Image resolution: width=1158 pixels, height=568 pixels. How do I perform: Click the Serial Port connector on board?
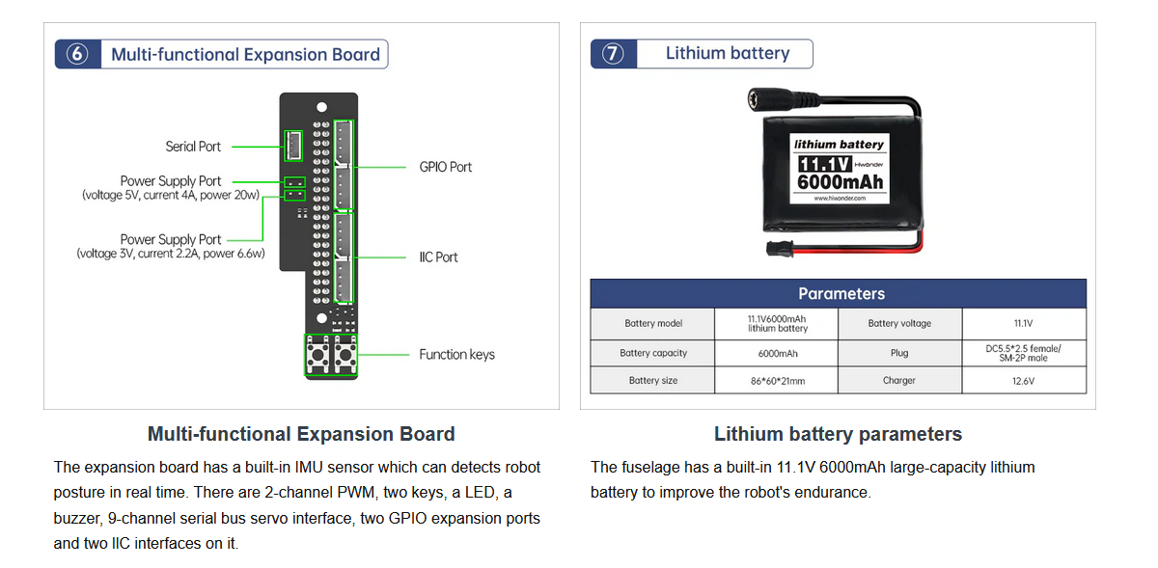293,147
